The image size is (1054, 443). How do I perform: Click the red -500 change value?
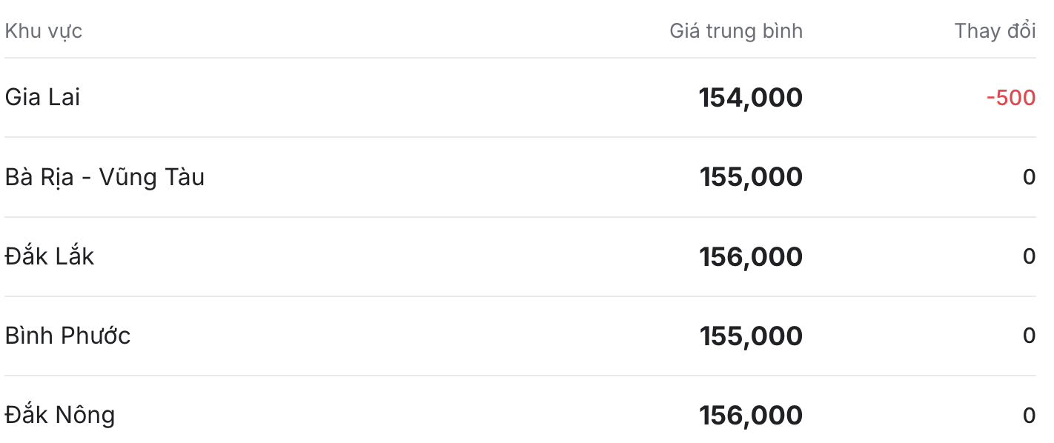click(1011, 98)
